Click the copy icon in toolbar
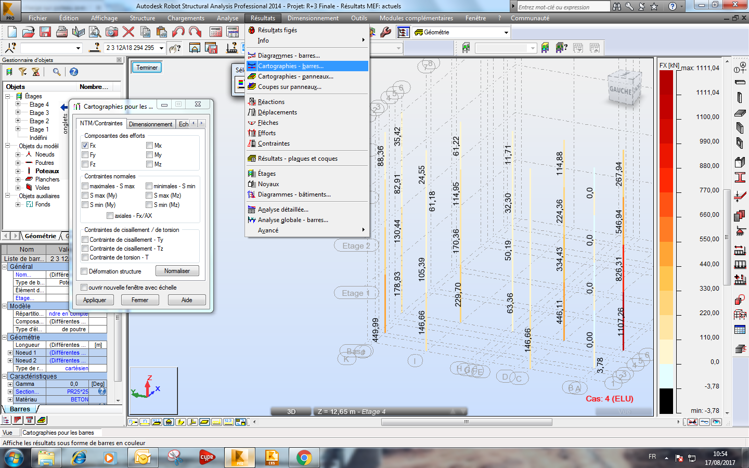The height and width of the screenshot is (468, 749). tap(146, 32)
